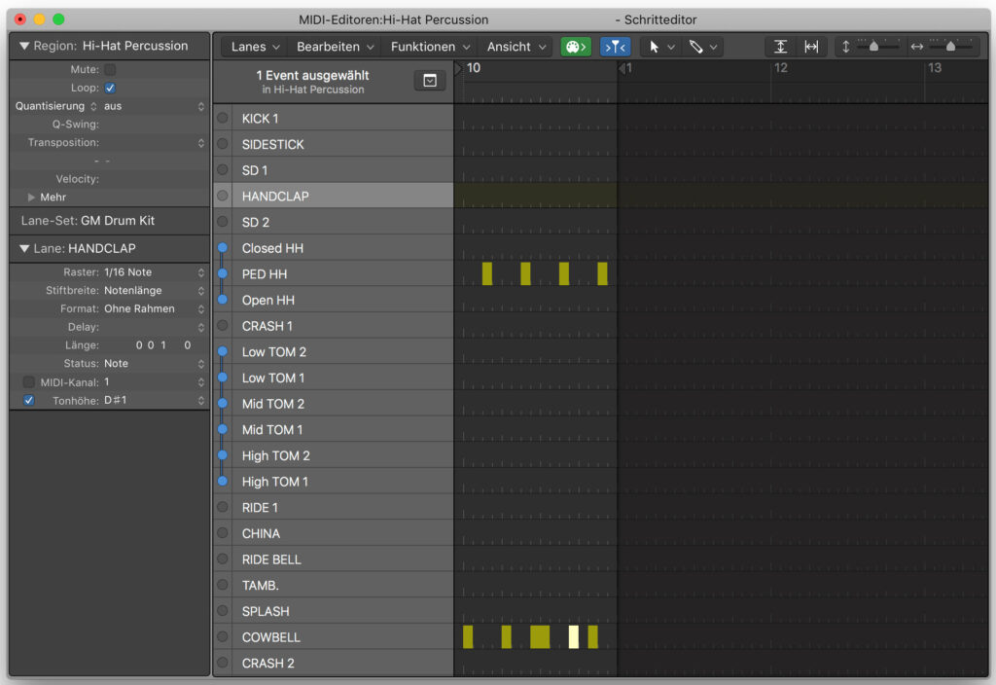Uncheck the Loop checkbox

pyautogui.click(x=110, y=88)
